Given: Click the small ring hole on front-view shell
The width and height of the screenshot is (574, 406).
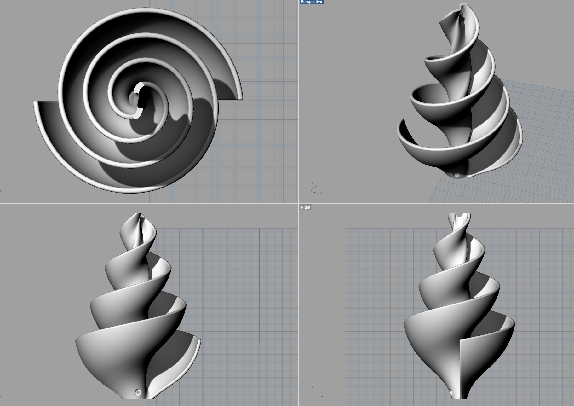Looking at the screenshot, I should coord(138,392).
